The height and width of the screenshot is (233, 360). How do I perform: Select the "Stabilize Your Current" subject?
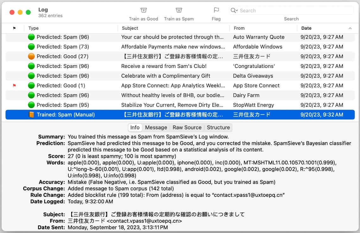[172, 105]
